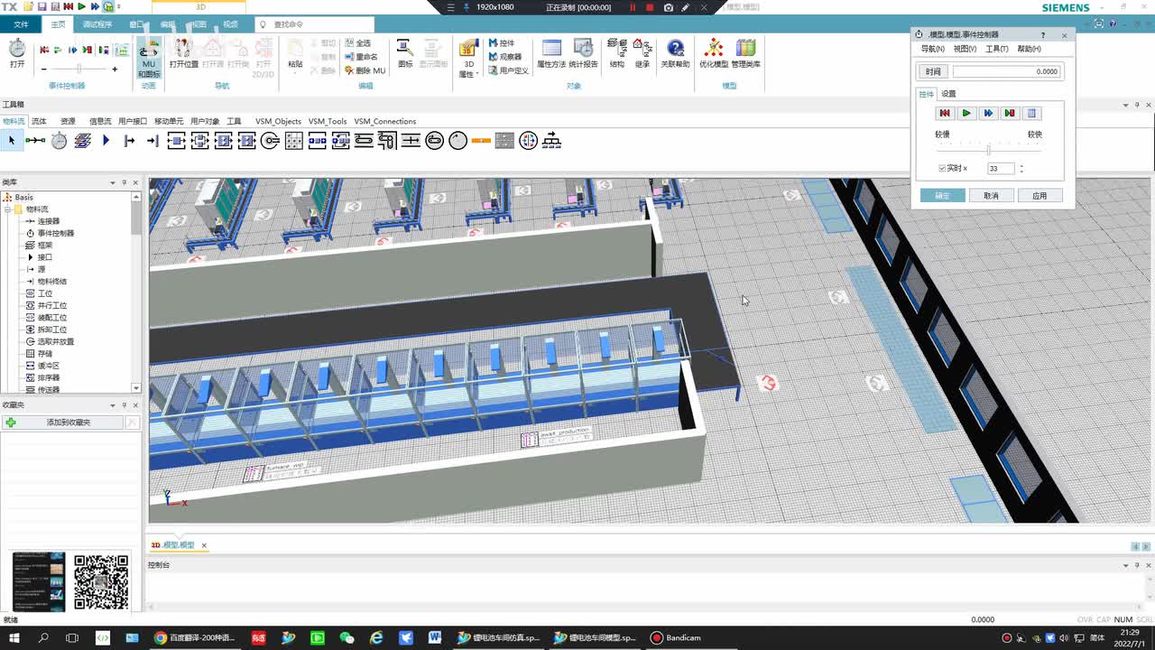Click the 取消 (Cancel) button
This screenshot has height=650, width=1155.
[x=991, y=196]
